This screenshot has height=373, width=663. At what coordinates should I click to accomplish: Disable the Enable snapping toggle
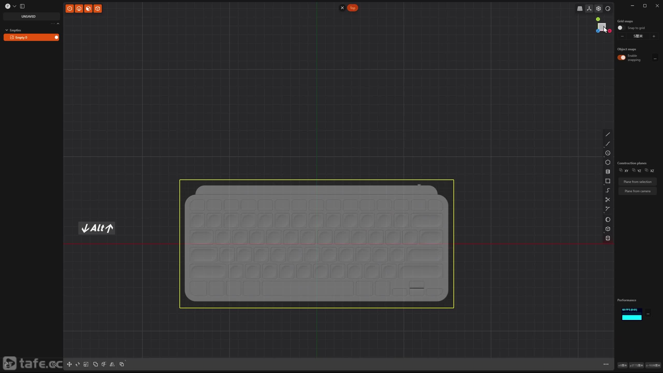pos(621,58)
